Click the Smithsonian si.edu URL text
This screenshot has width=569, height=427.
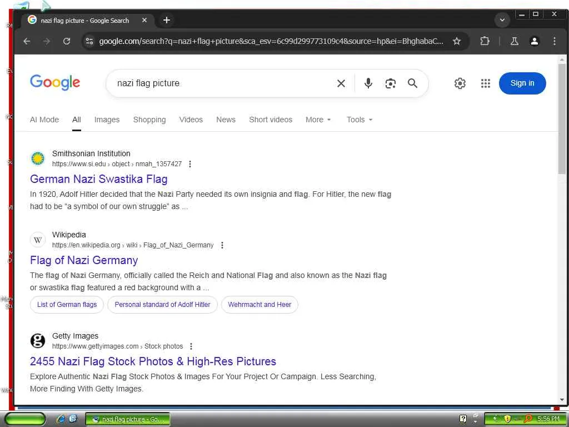point(117,164)
